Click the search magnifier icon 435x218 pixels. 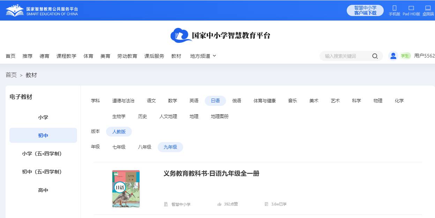click(x=375, y=56)
